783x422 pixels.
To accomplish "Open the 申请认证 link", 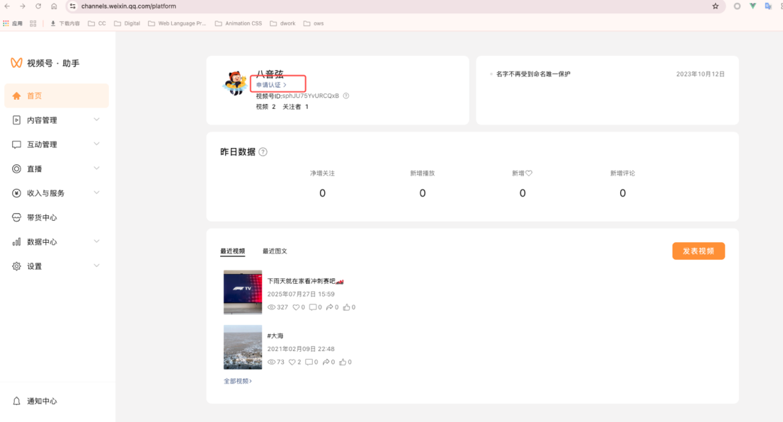I will point(271,85).
